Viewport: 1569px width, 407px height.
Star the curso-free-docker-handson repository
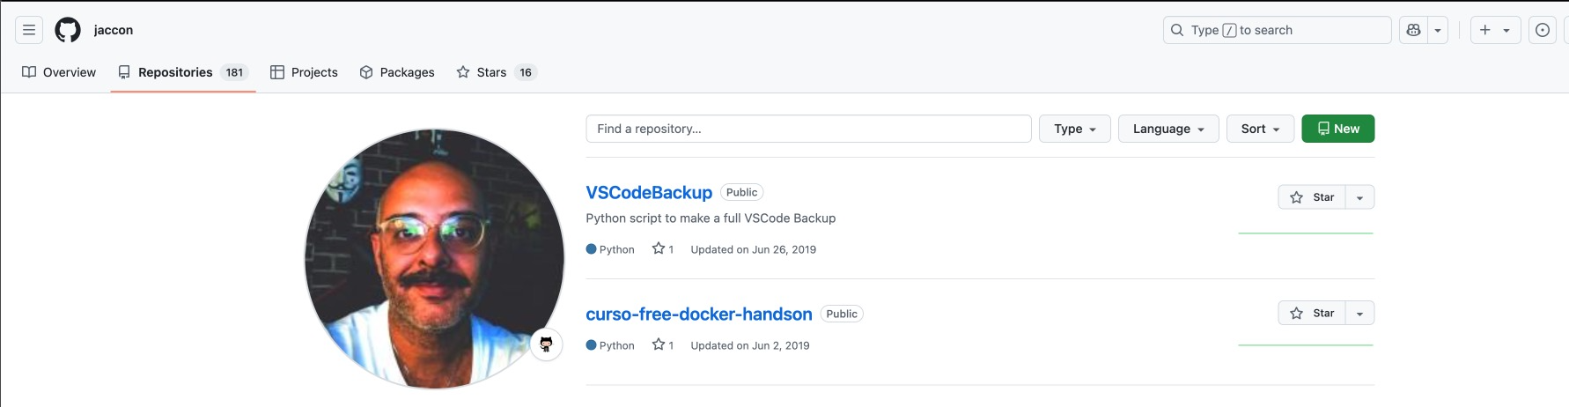click(x=1312, y=313)
